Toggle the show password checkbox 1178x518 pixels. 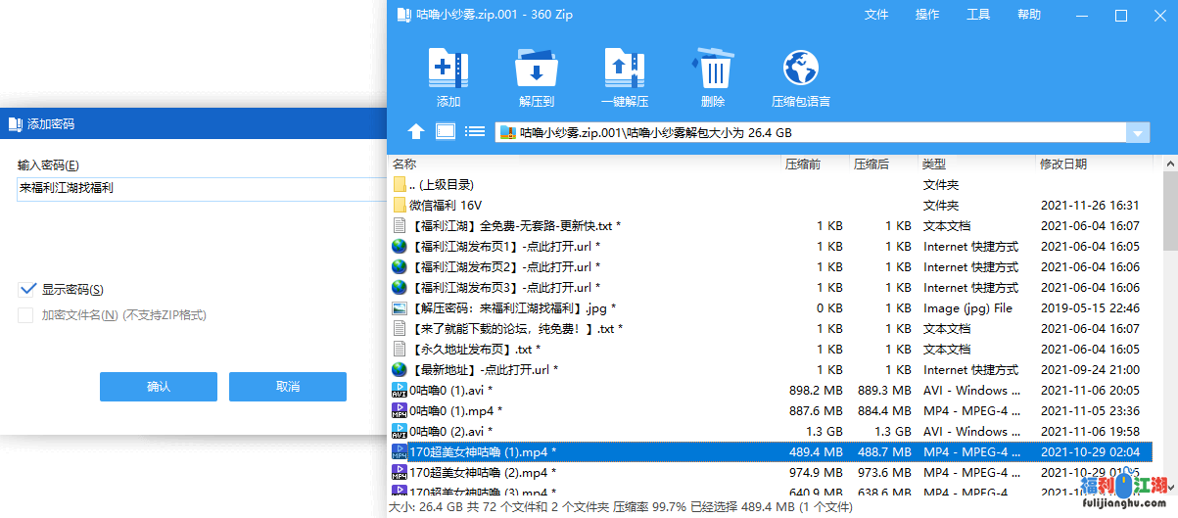point(27,289)
